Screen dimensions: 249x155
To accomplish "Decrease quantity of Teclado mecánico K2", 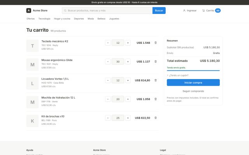I will (x=108, y=43).
